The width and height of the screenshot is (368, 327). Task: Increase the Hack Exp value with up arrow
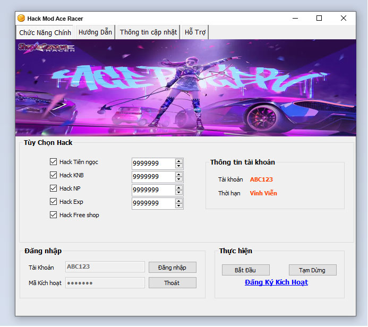pyautogui.click(x=179, y=201)
